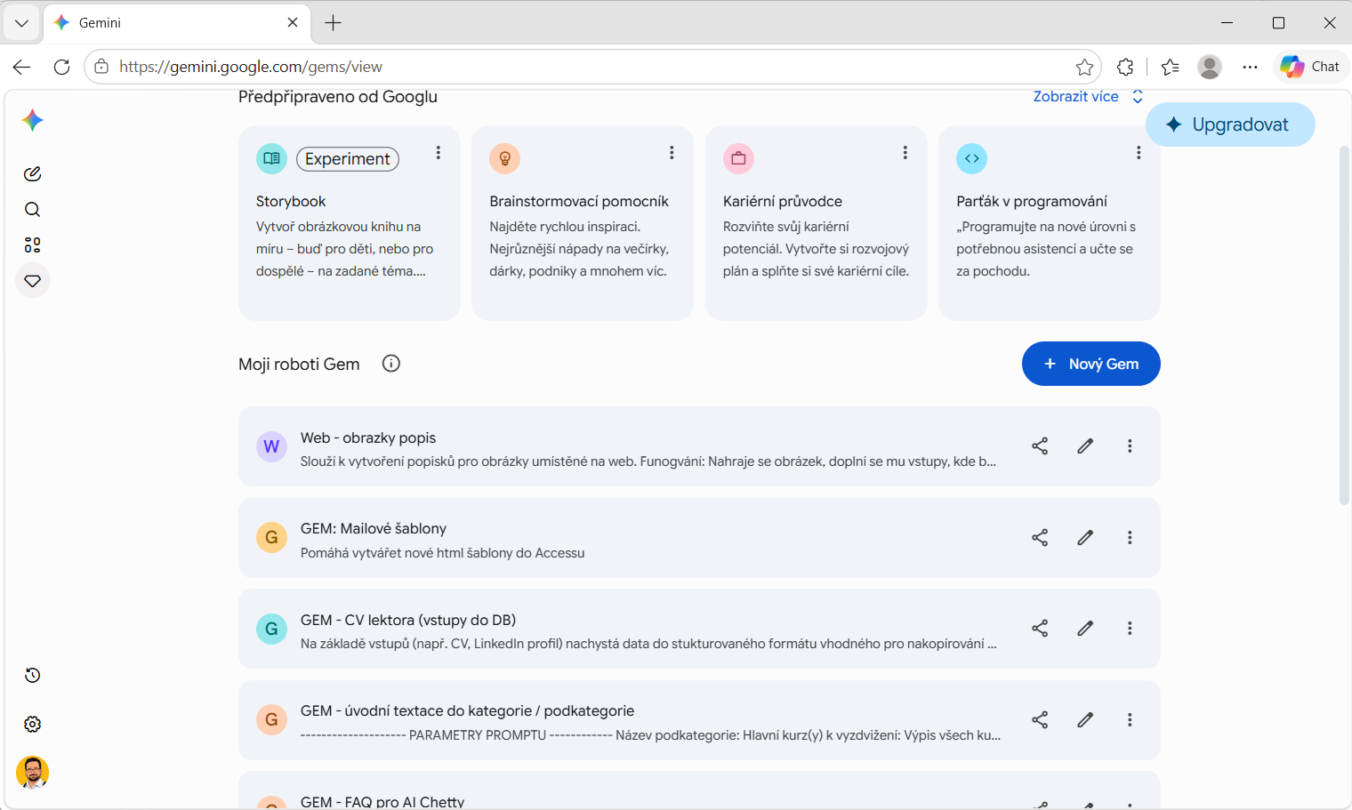This screenshot has height=810, width=1352.
Task: Expand Zobrazit více chevron toggle
Action: point(1138,97)
